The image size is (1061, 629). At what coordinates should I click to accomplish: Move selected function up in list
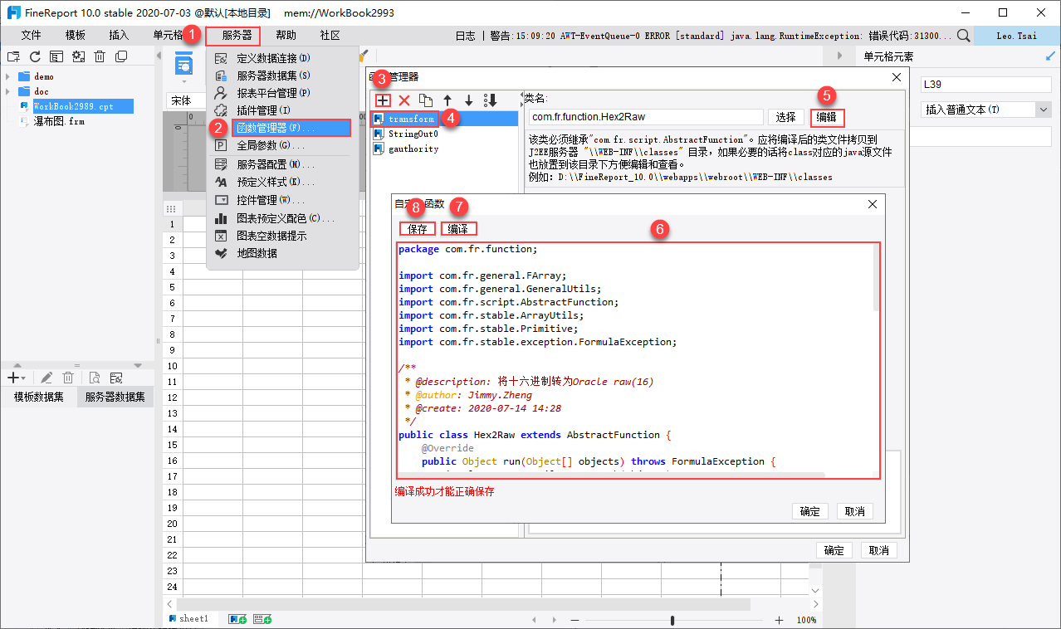[x=447, y=100]
